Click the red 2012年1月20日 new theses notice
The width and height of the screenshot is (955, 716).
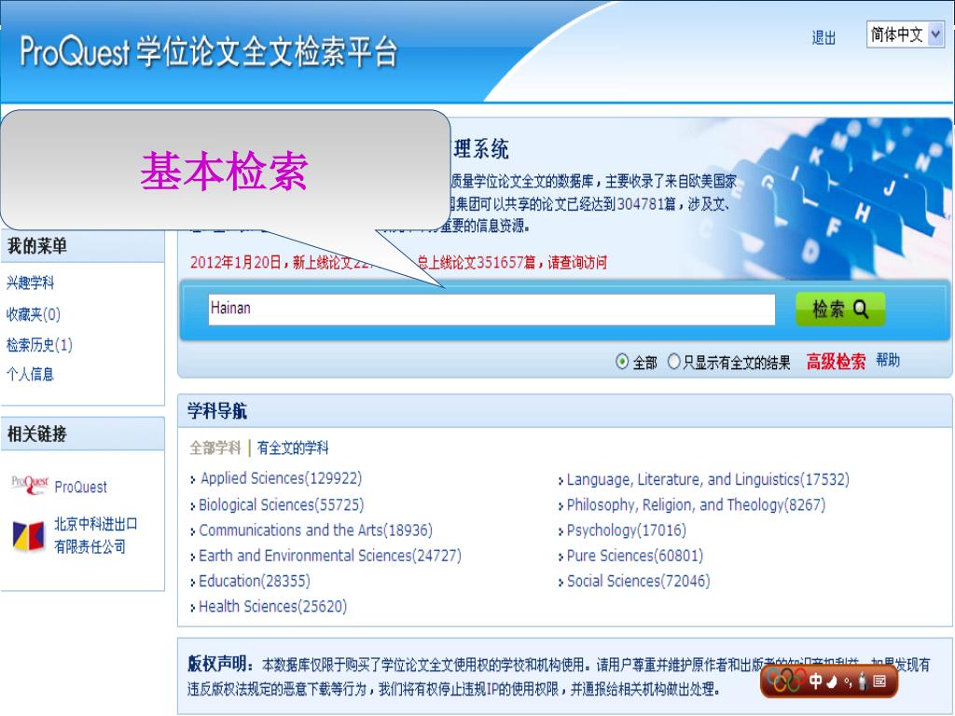click(398, 262)
